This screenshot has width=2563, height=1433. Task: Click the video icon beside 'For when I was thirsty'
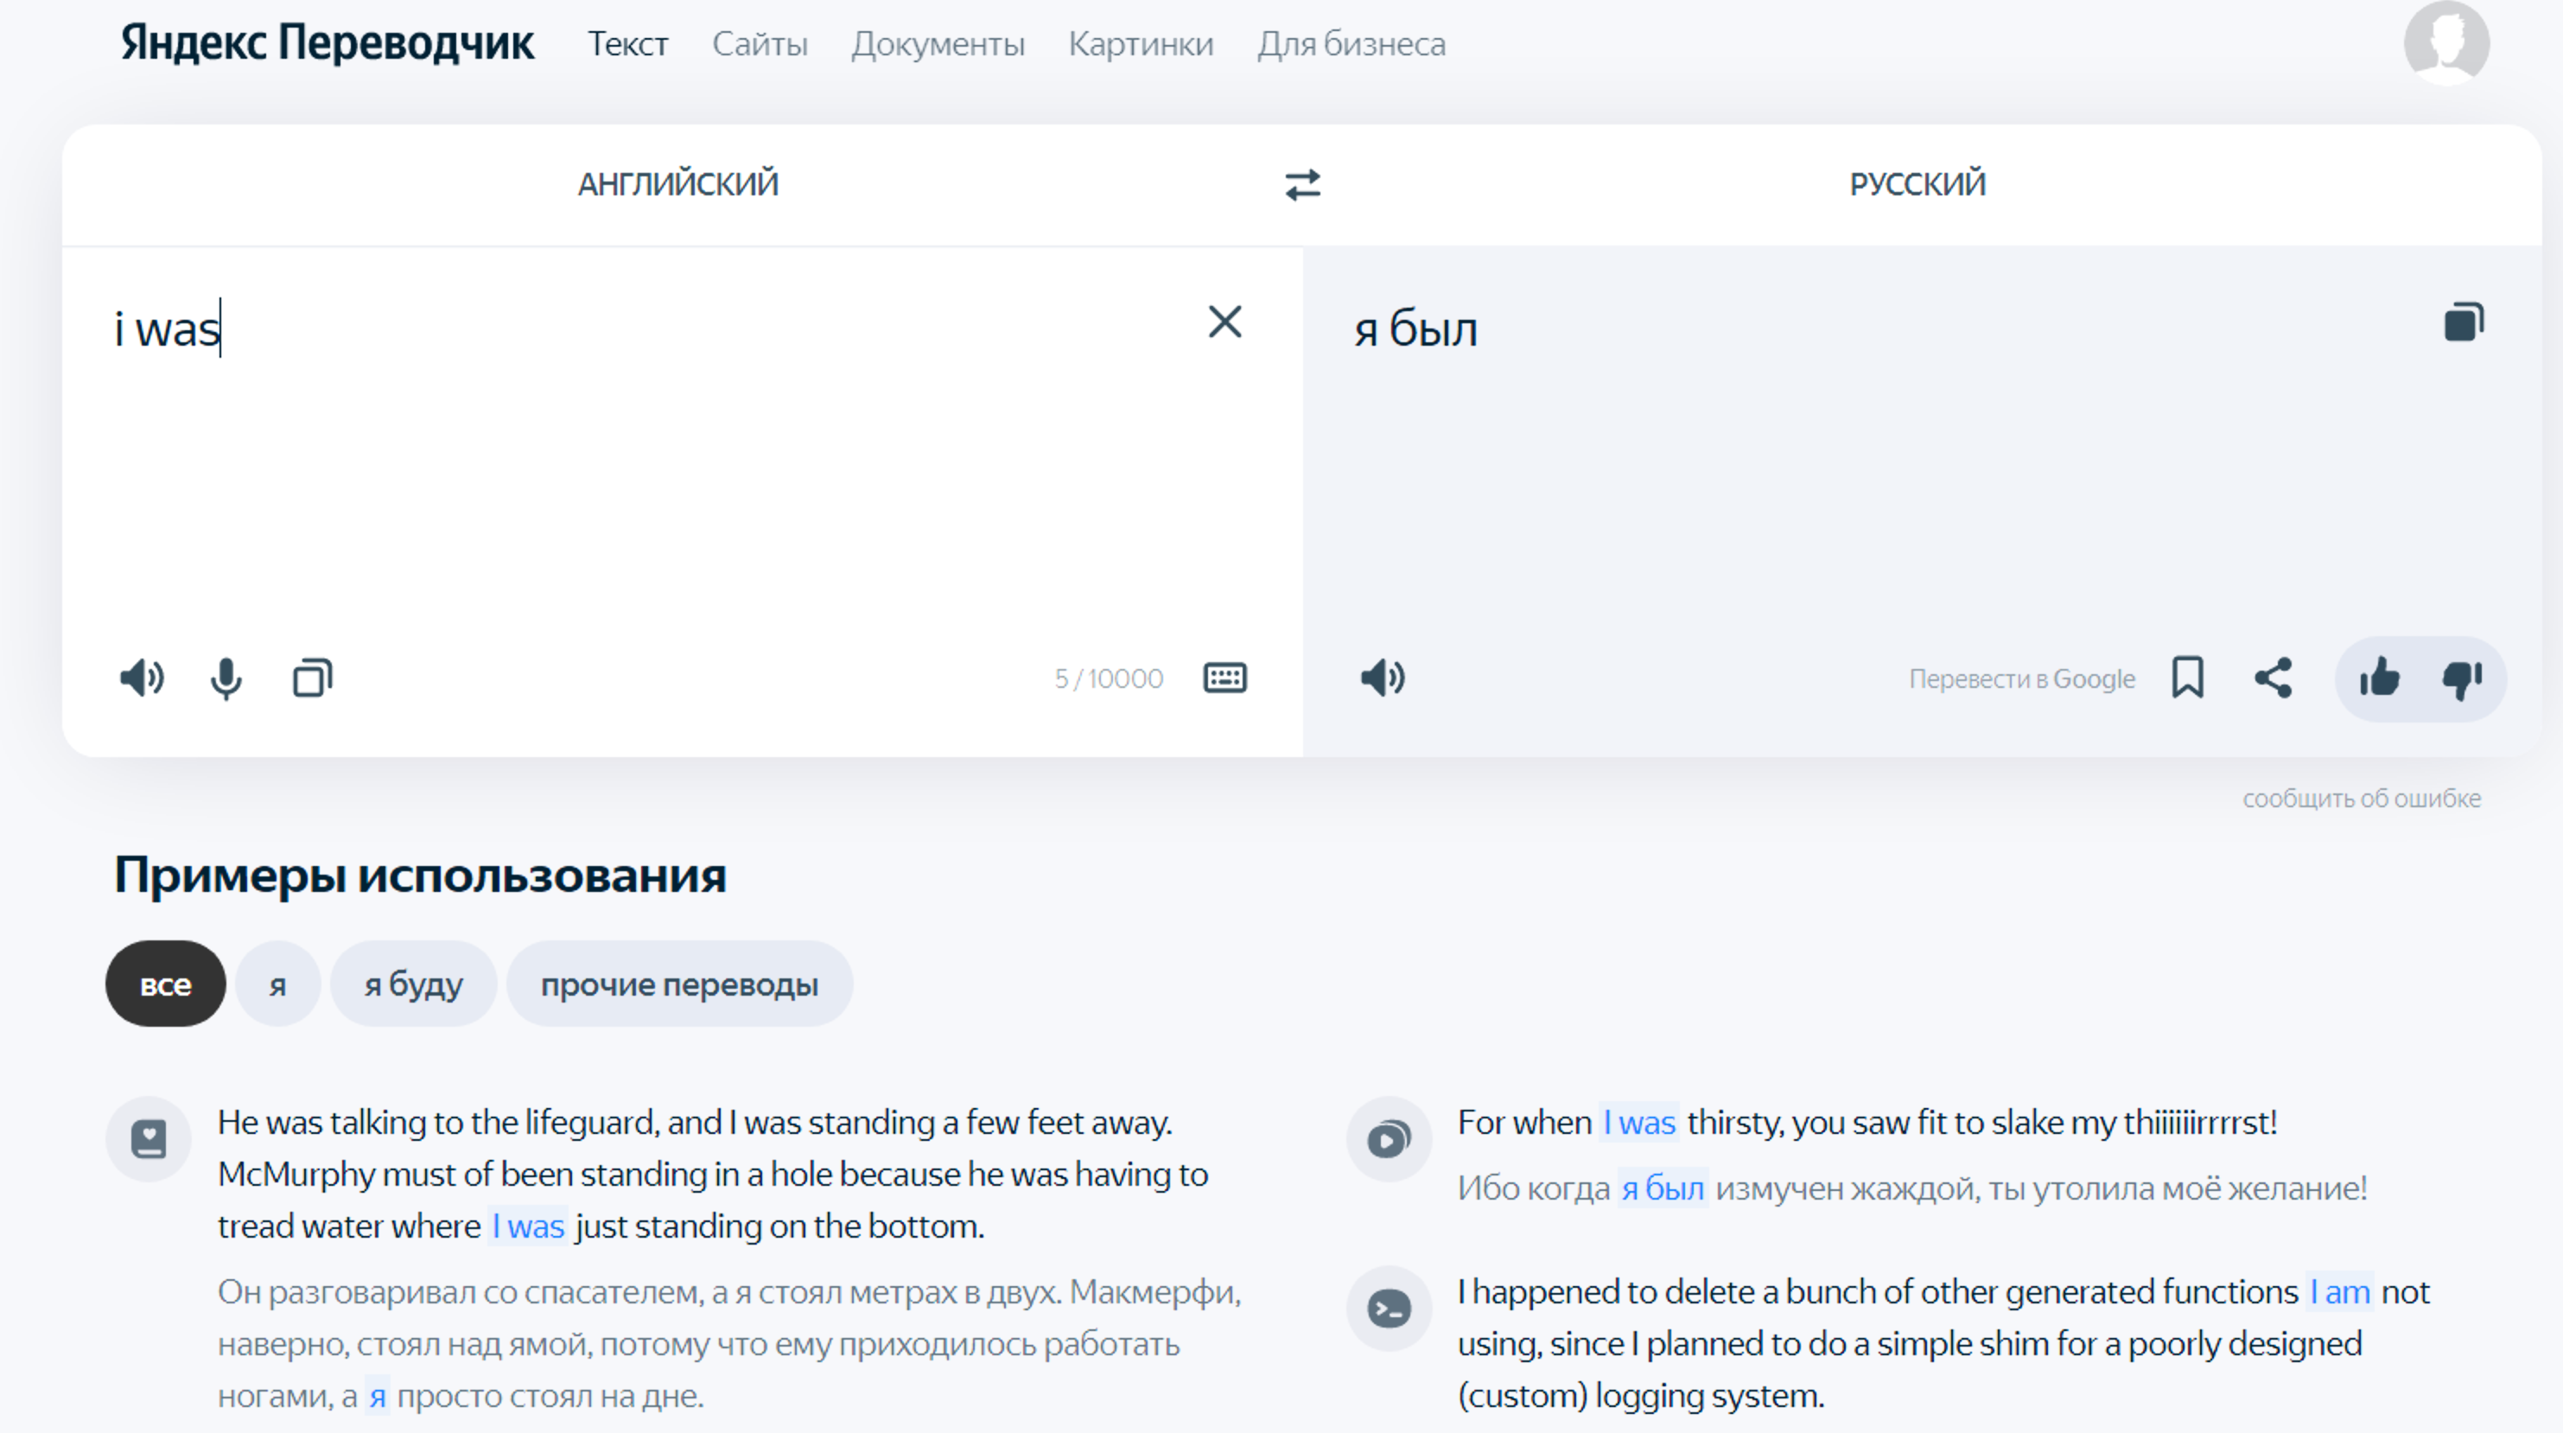pos(1389,1139)
